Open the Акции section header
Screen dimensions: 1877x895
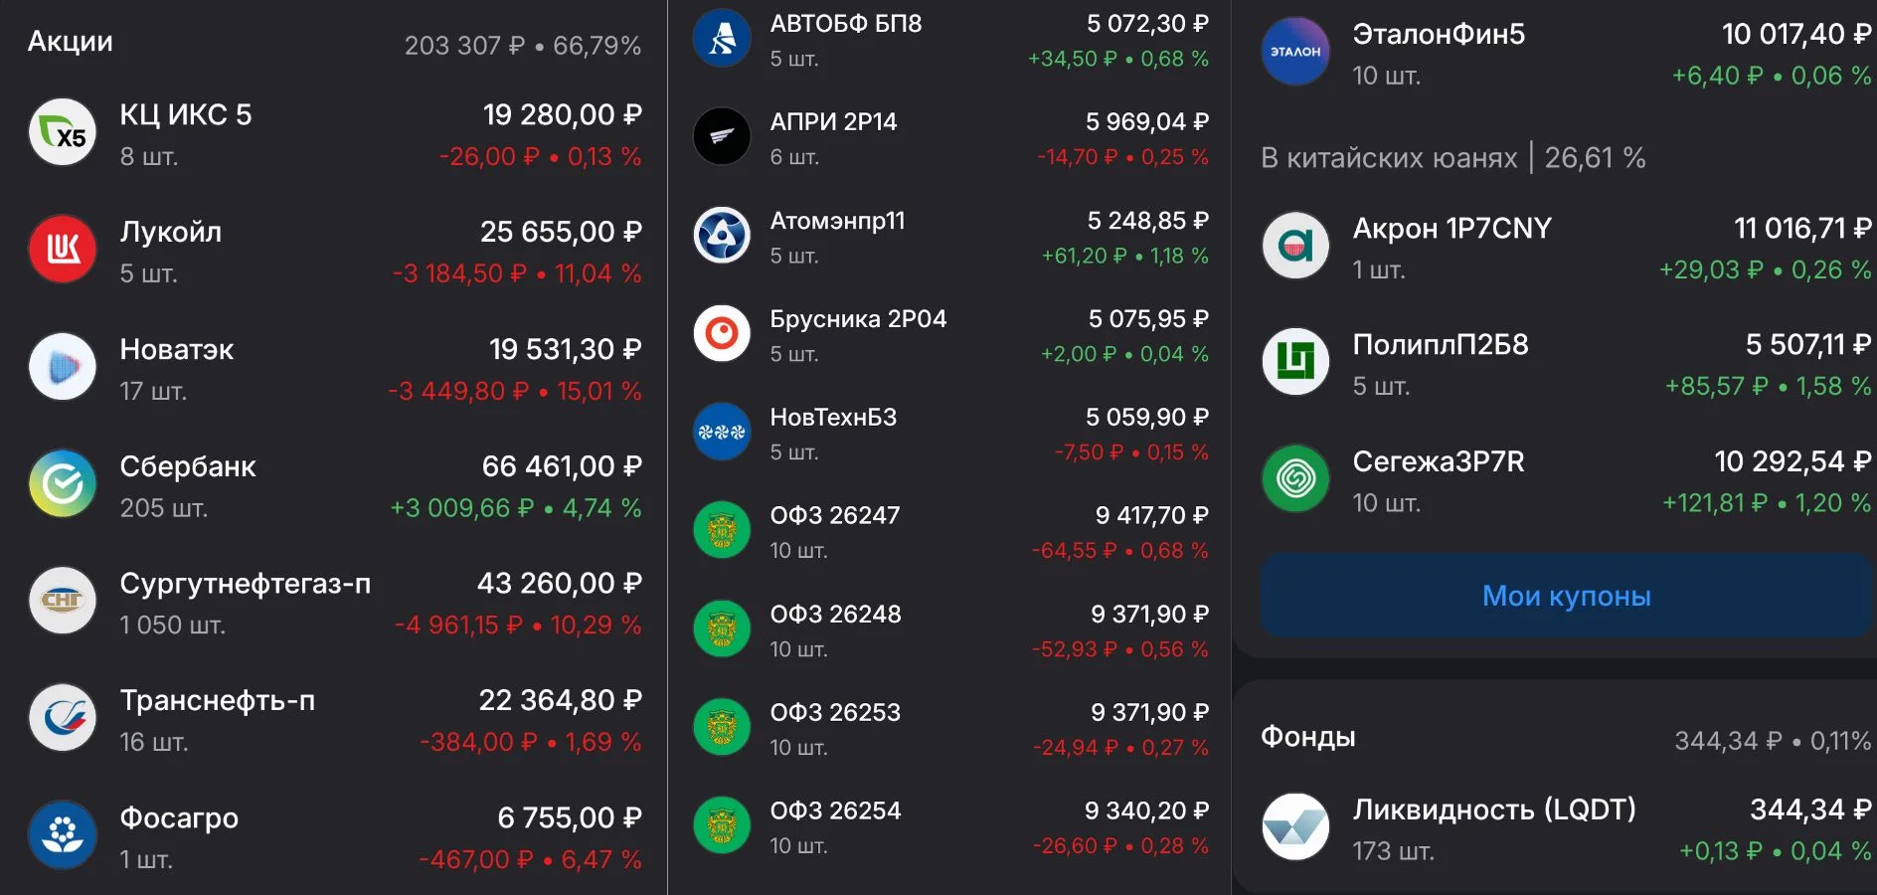point(71,42)
